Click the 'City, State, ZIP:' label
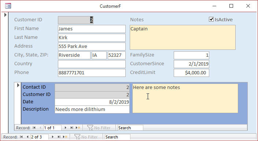 click(x=31, y=55)
